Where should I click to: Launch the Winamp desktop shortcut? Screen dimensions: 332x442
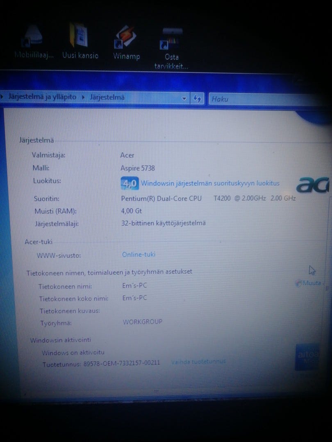pos(126,43)
